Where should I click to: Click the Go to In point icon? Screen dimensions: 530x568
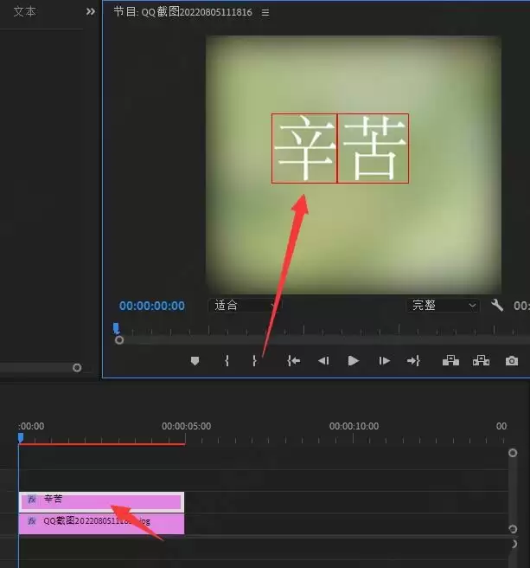tap(294, 361)
